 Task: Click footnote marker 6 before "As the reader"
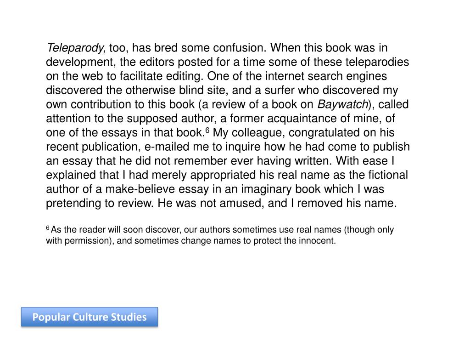tap(48, 228)
